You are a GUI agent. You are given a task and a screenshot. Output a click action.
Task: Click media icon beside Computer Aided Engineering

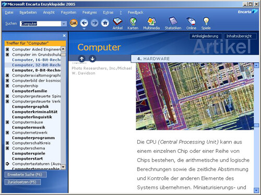tap(7, 49)
